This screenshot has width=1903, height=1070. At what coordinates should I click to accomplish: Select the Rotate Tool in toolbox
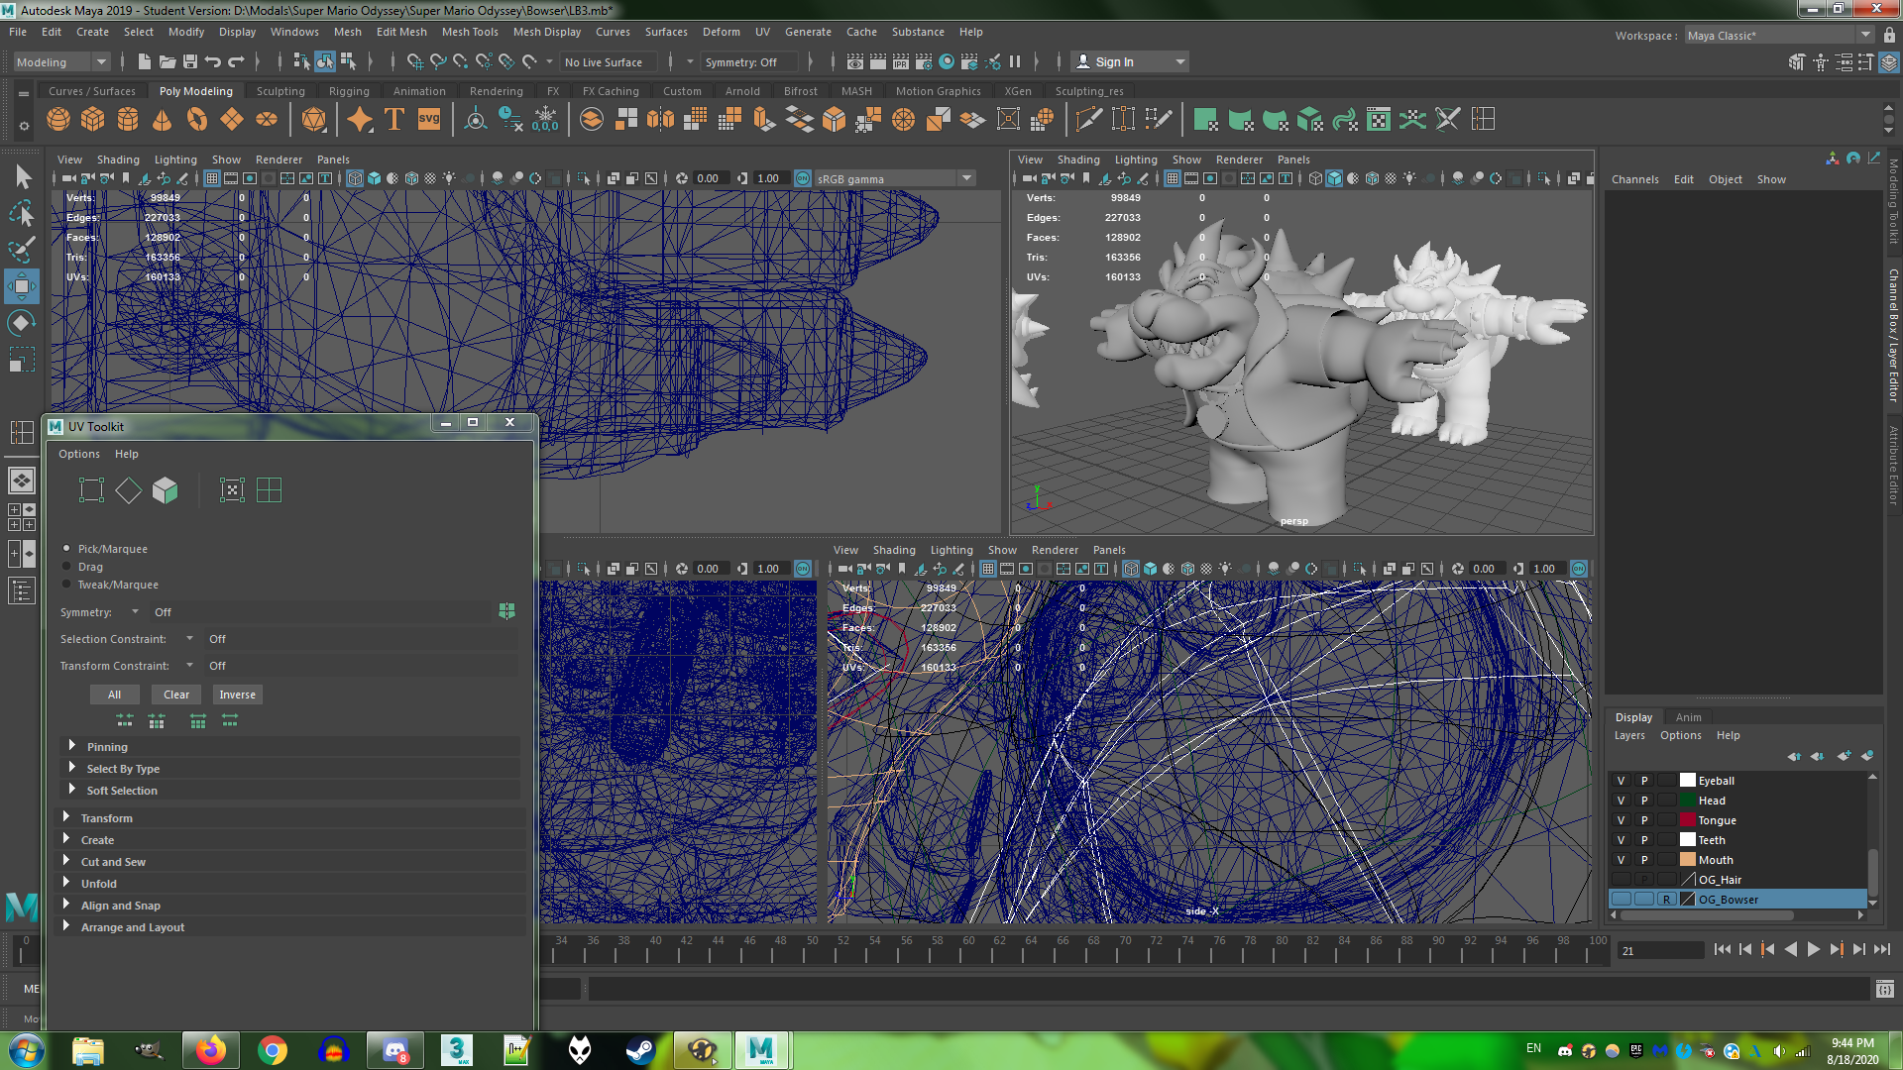tap(22, 323)
